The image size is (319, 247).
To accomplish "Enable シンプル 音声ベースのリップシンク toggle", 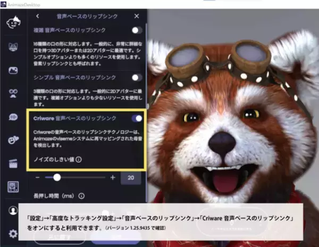I will click(x=137, y=78).
